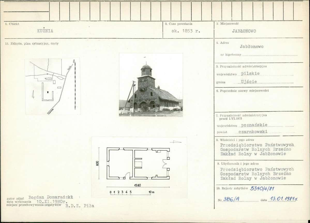The height and width of the screenshot is (223, 310).
Task: Click the photograph of the forge building
Action: [151, 85]
